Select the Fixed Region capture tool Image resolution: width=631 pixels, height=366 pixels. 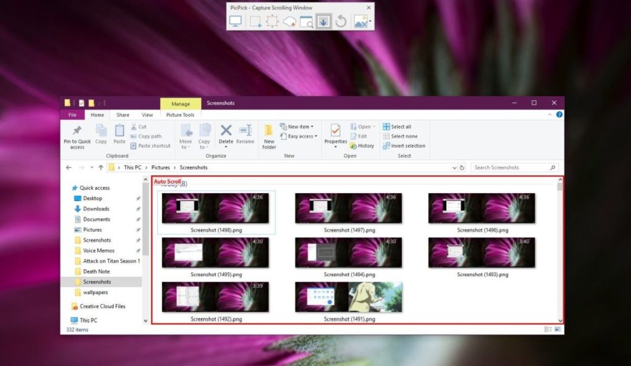(x=272, y=20)
